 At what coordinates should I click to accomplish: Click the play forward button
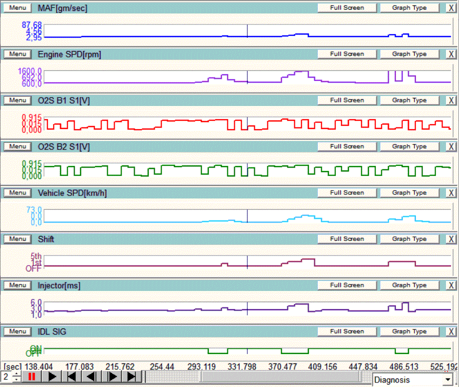pos(52,376)
